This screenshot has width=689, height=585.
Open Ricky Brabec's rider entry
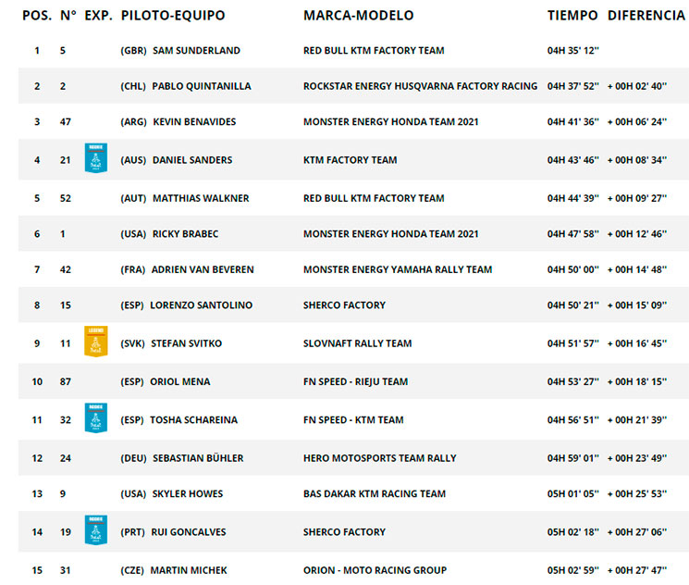click(x=185, y=234)
